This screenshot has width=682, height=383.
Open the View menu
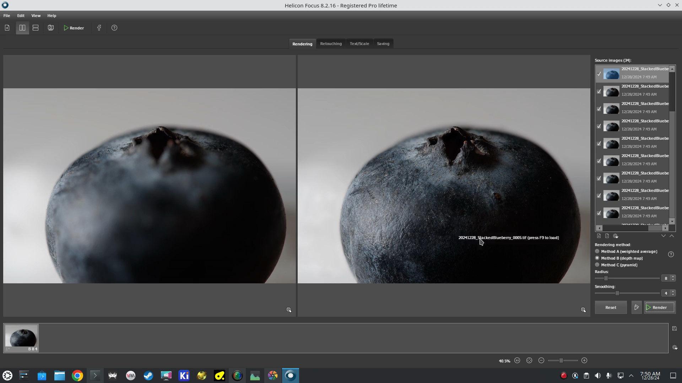[x=36, y=16]
